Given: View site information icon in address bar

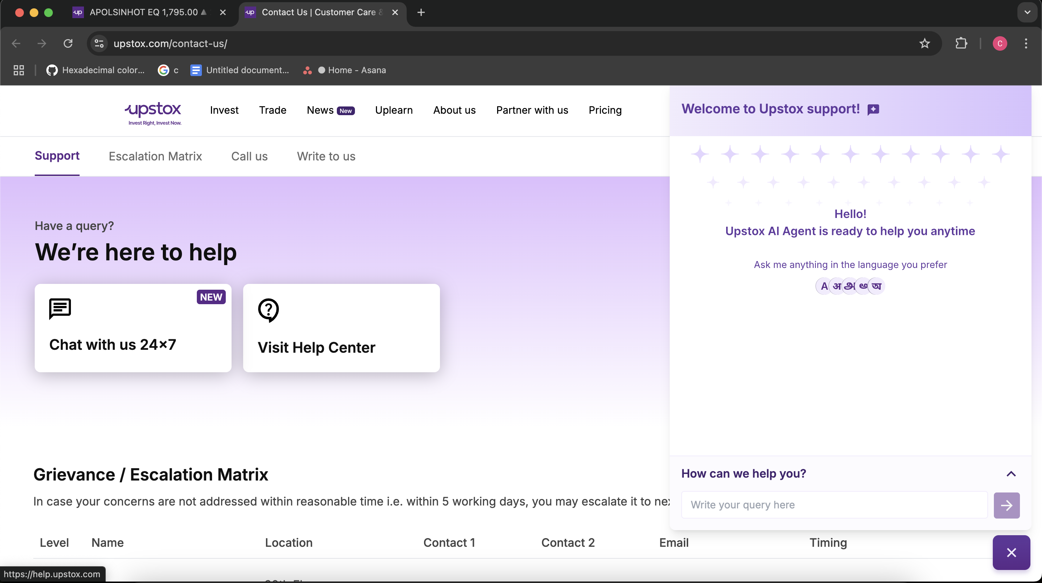Looking at the screenshot, I should tap(99, 43).
